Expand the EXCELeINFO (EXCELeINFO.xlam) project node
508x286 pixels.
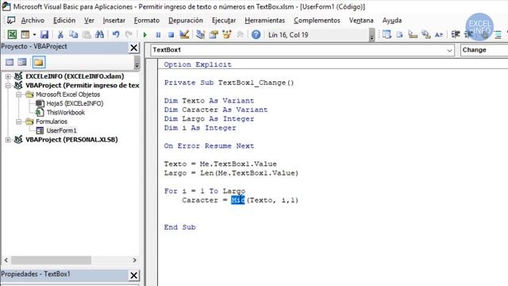8,76
